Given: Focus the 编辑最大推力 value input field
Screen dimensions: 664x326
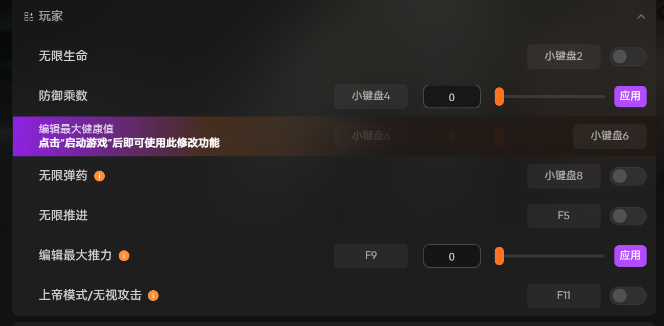Looking at the screenshot, I should point(452,256).
